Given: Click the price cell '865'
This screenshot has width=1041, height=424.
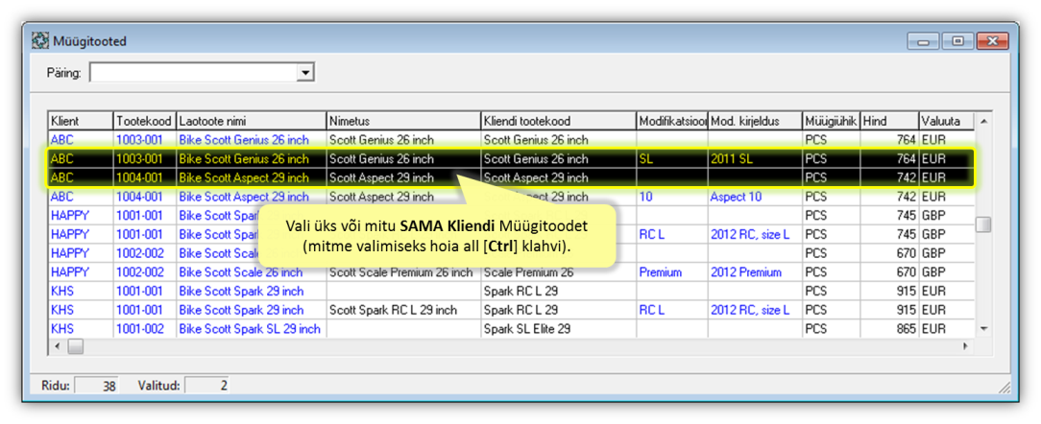Looking at the screenshot, I should tap(889, 329).
